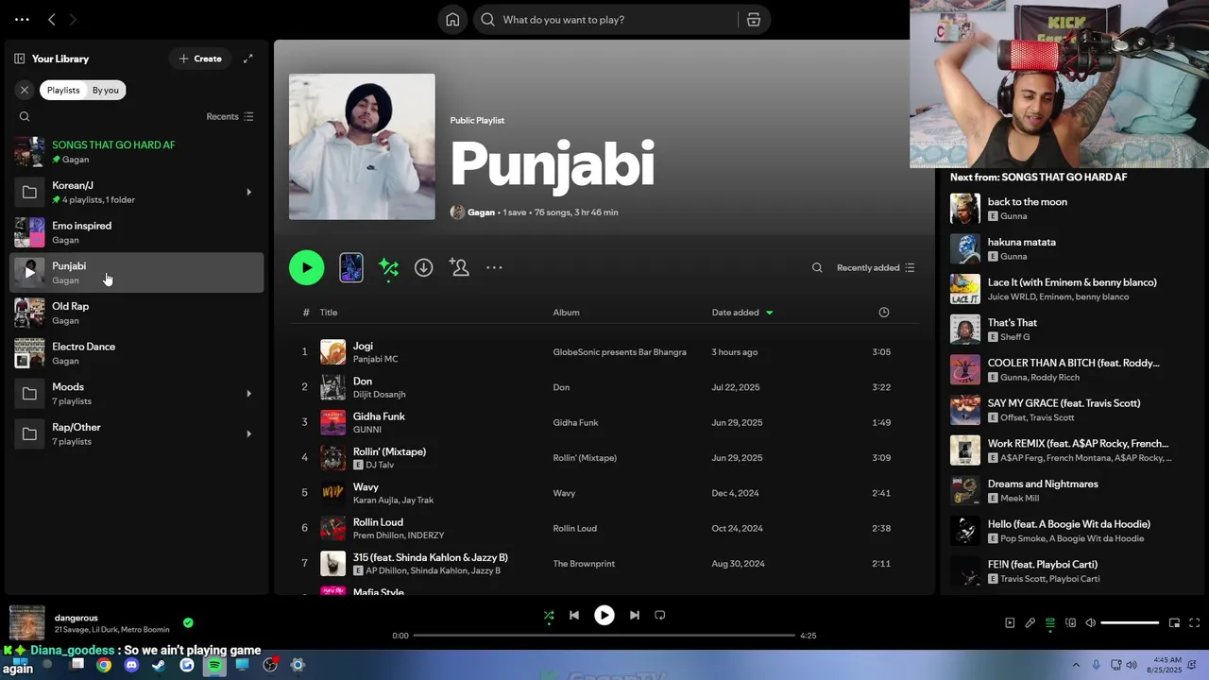The height and width of the screenshot is (680, 1209).
Task: Enter full screen mode
Action: (x=1195, y=623)
